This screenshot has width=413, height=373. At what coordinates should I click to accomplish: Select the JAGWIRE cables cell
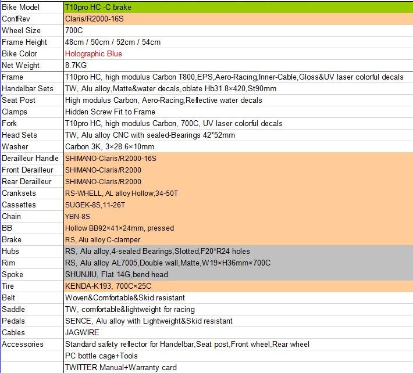[238, 333]
